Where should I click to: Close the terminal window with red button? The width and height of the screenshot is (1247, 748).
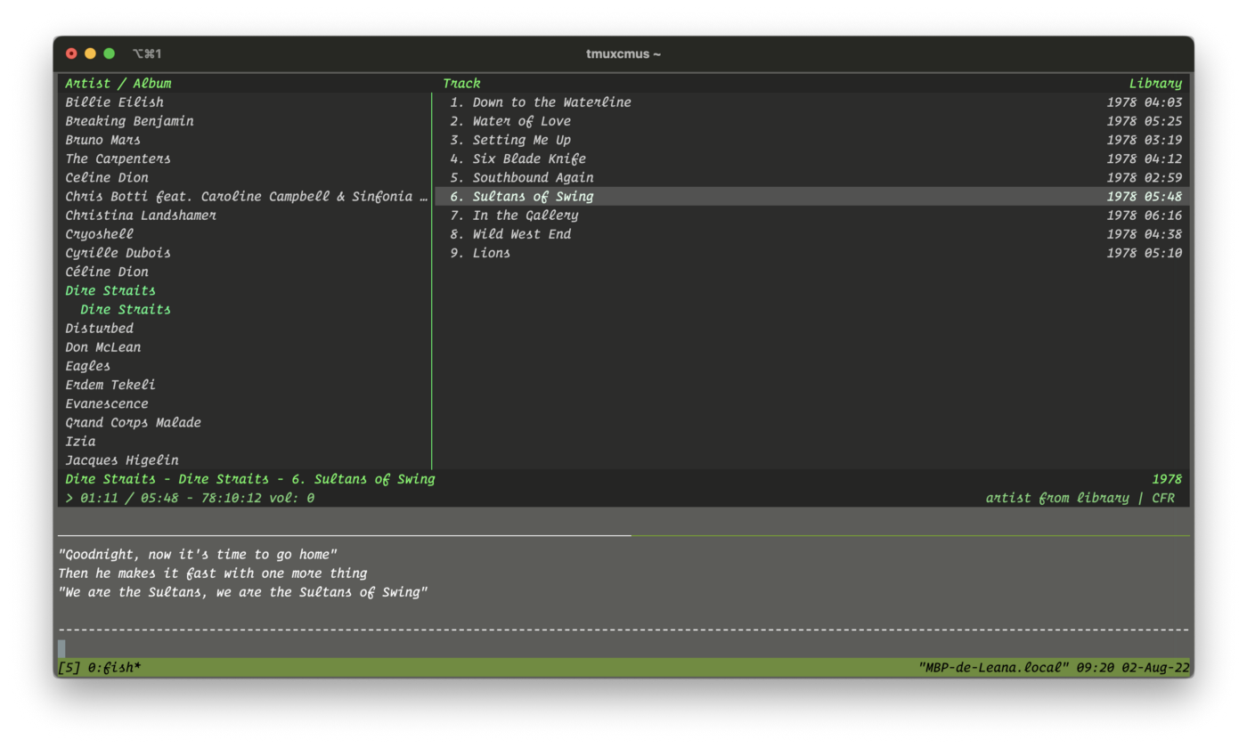point(71,53)
